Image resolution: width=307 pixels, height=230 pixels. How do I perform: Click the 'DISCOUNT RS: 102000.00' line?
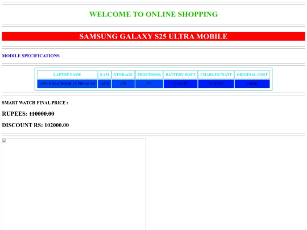point(35,125)
